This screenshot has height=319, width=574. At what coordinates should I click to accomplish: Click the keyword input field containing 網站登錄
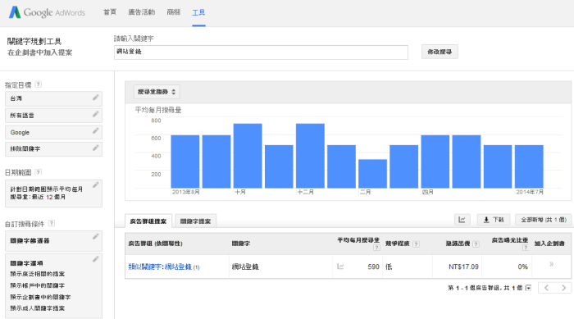261,52
